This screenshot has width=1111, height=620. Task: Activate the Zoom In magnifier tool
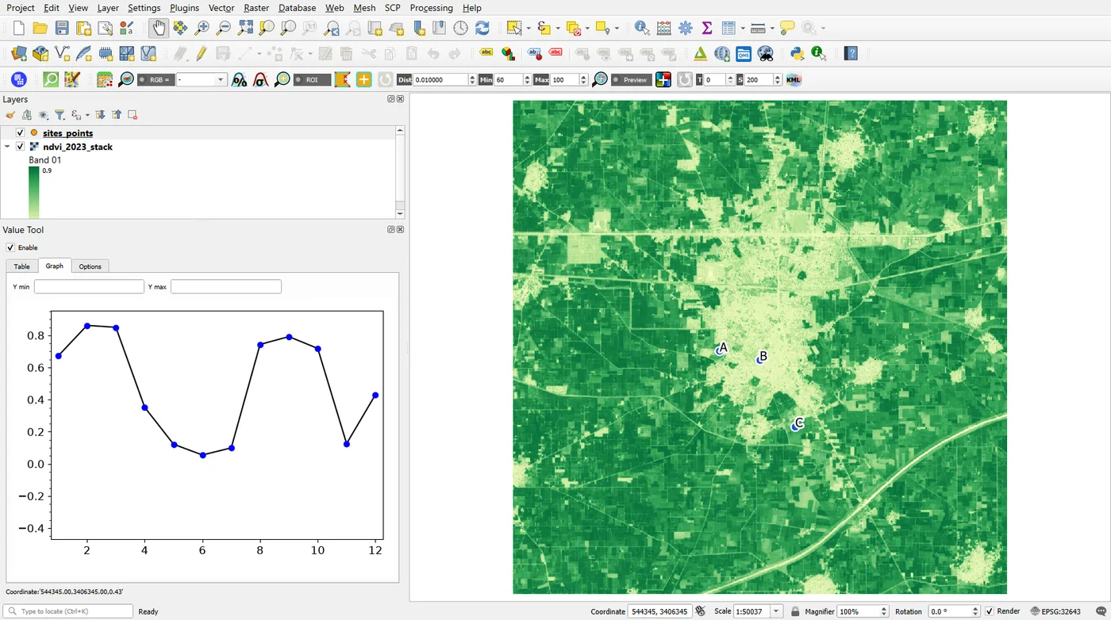tap(202, 28)
